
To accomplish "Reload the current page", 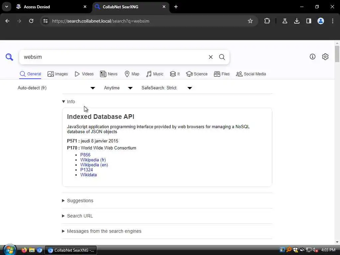I will click(31, 21).
